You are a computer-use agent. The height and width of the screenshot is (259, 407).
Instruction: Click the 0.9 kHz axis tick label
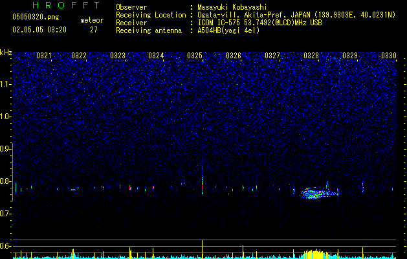(x=5, y=149)
